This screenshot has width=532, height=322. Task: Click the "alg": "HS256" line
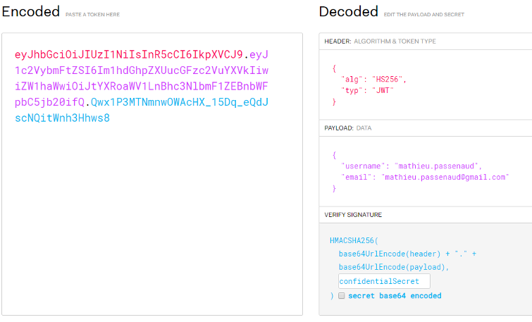coord(373,80)
